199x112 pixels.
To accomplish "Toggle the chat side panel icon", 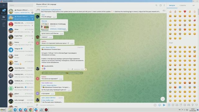I will coord(160,5).
